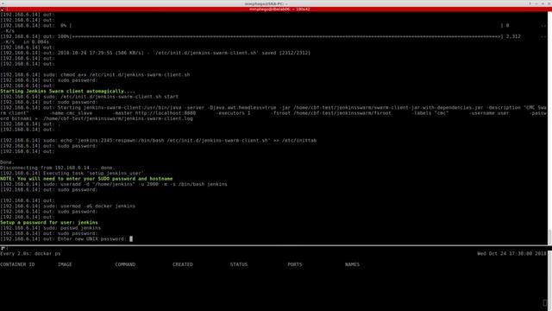The height and width of the screenshot is (311, 552).
Task: Click the STATUS column header
Action: (239, 264)
